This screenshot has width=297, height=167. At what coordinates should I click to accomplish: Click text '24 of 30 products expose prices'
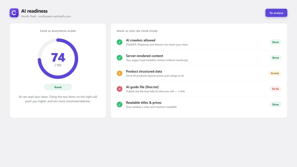pyautogui.click(x=145, y=76)
